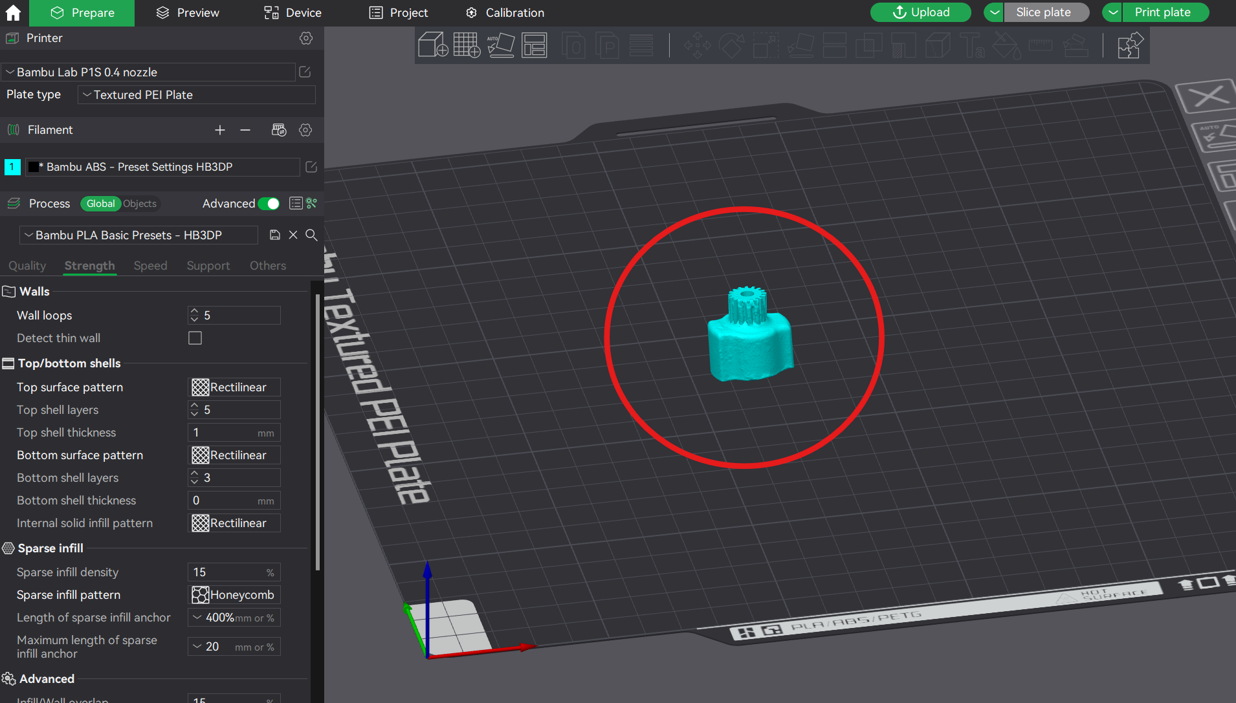This screenshot has width=1236, height=703.
Task: Open the Internal solid infill pattern dropdown
Action: tap(234, 523)
